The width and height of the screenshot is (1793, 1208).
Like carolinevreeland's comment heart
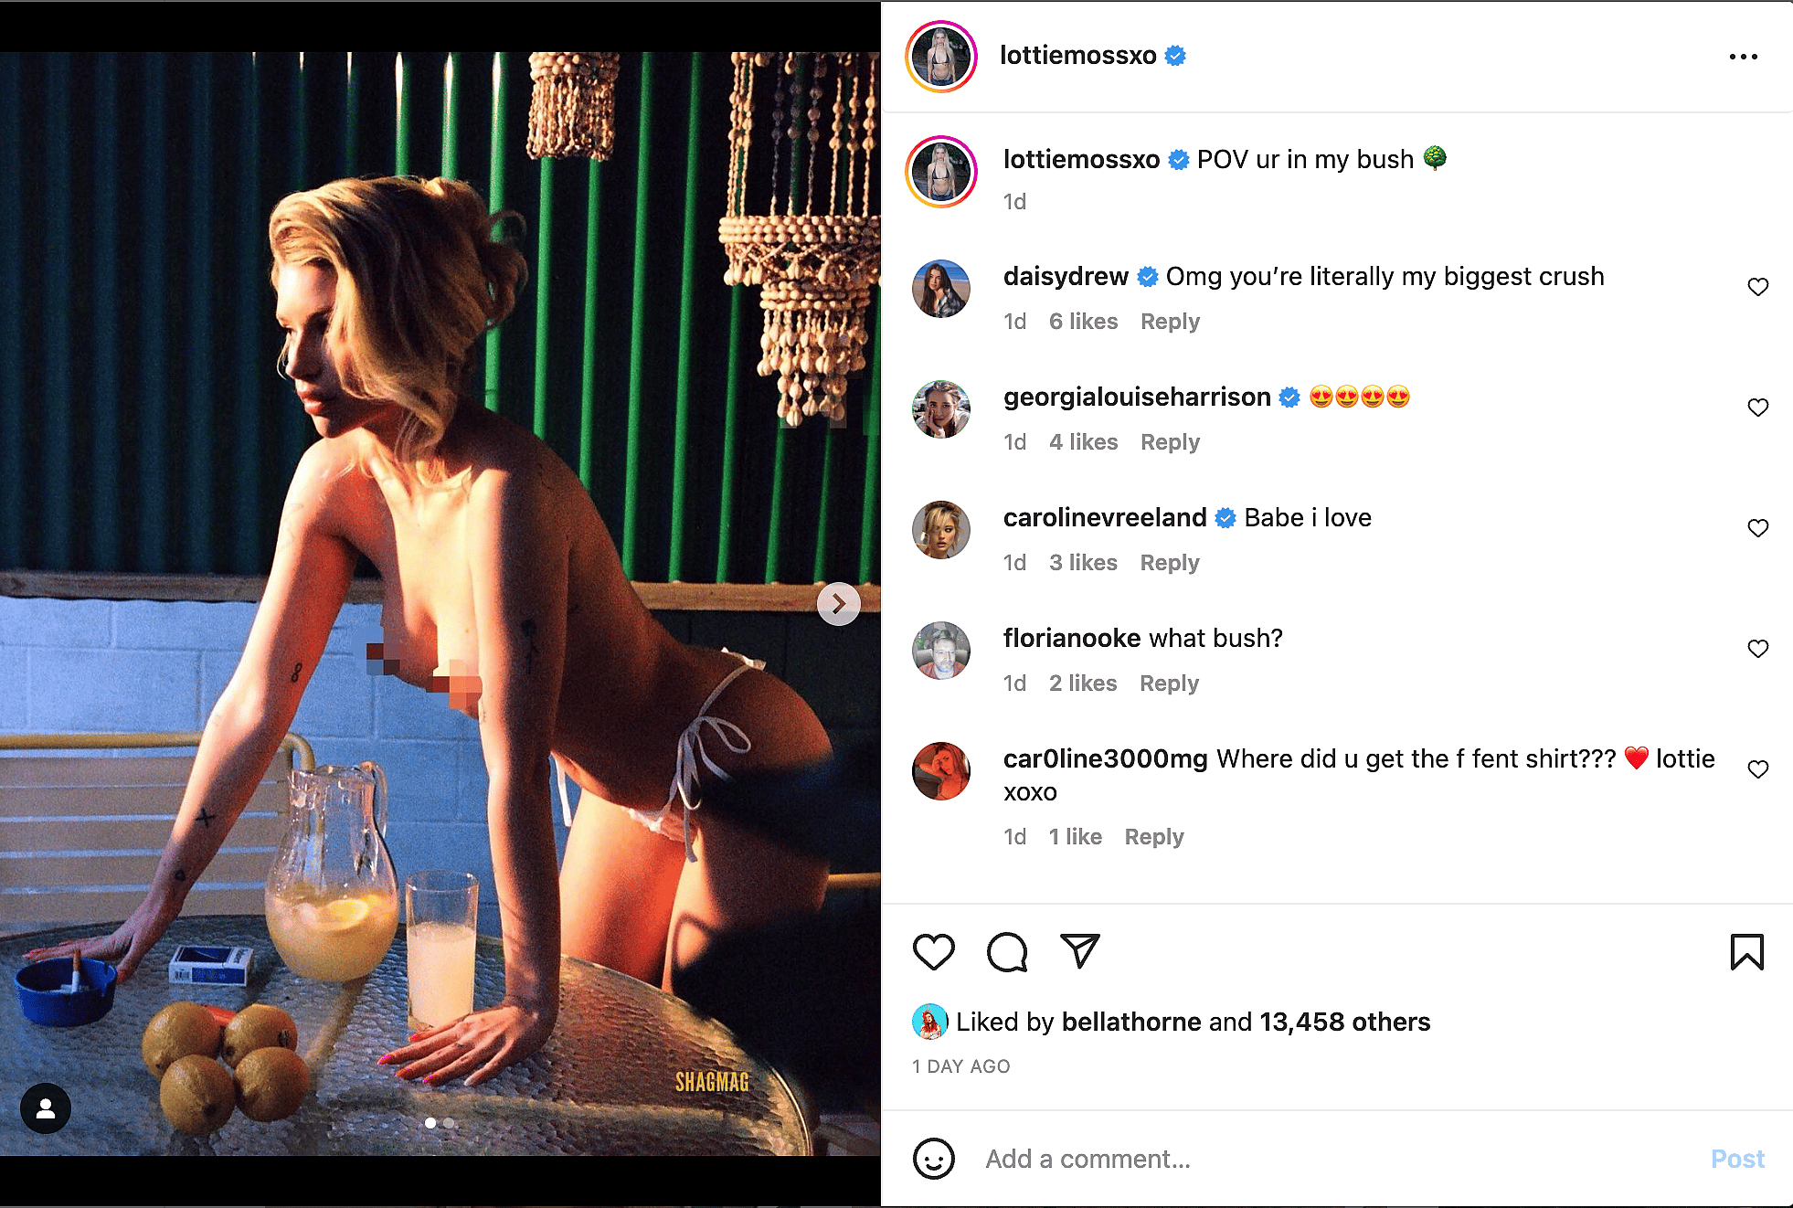click(x=1758, y=527)
